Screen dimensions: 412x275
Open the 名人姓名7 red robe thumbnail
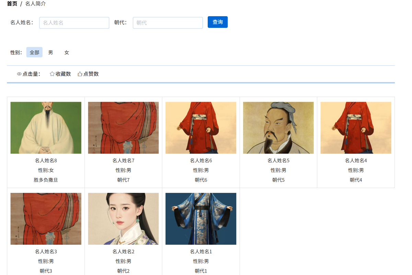pyautogui.click(x=123, y=128)
